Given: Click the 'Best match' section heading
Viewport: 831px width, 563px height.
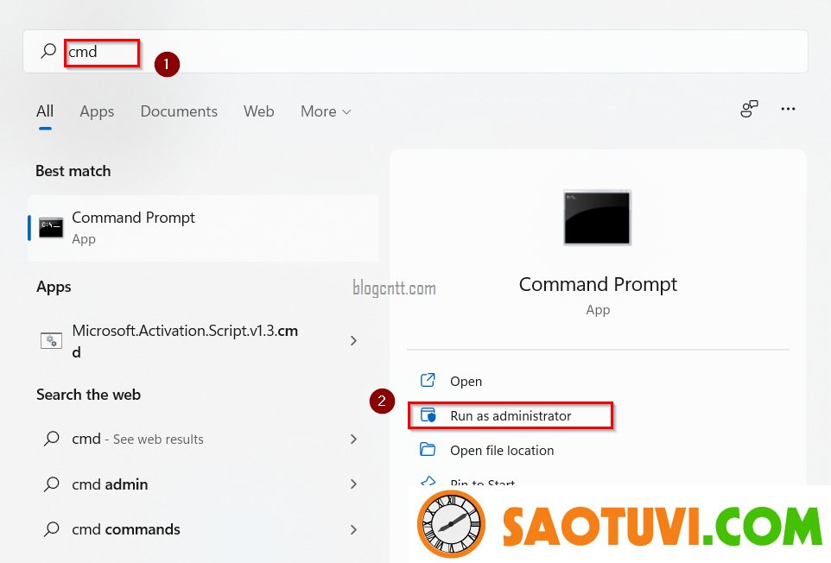Looking at the screenshot, I should [73, 171].
